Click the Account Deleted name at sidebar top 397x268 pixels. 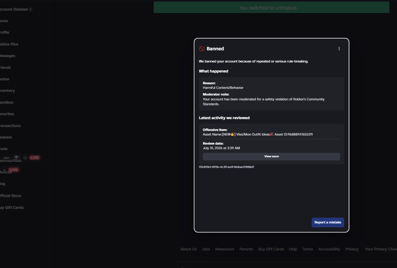pyautogui.click(x=14, y=9)
